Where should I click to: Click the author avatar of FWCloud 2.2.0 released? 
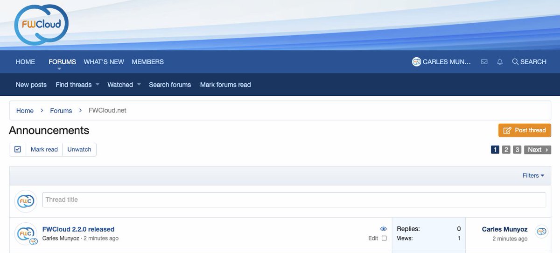click(26, 233)
